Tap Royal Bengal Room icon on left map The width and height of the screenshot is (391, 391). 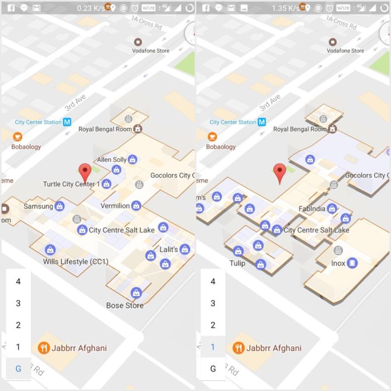click(x=137, y=128)
